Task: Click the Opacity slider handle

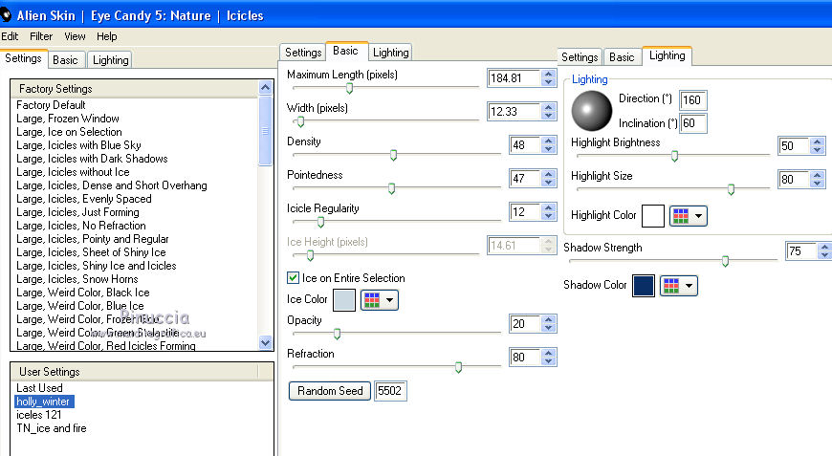Action: pos(337,334)
